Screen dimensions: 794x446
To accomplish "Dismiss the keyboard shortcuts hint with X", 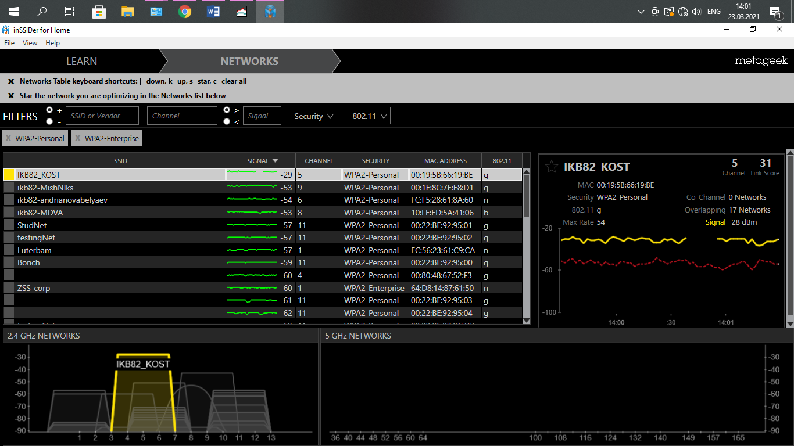I will pos(11,81).
